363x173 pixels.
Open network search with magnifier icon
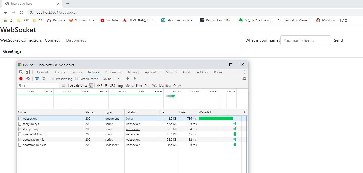coord(44,79)
